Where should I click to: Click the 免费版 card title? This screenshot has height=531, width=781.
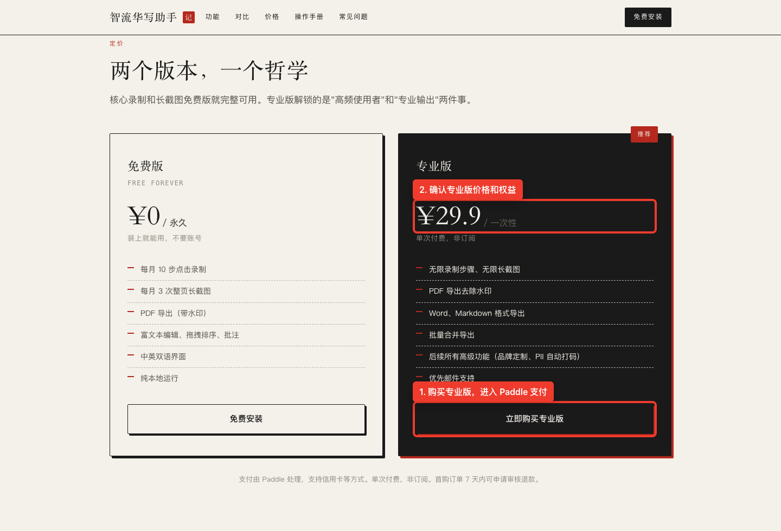point(145,166)
